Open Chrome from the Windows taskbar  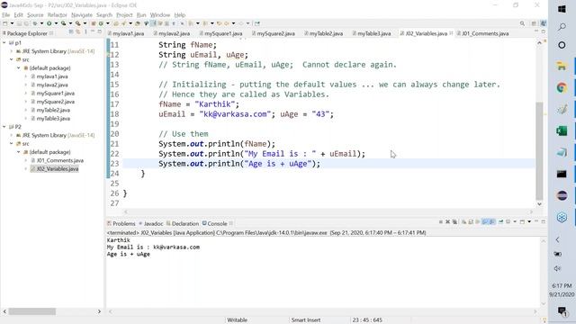pyautogui.click(x=562, y=88)
